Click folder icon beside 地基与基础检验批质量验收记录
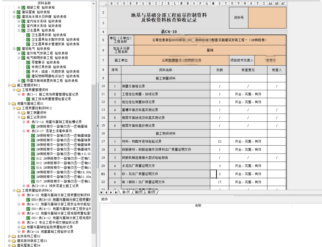Screen dimensions: 322x247 click(24, 227)
